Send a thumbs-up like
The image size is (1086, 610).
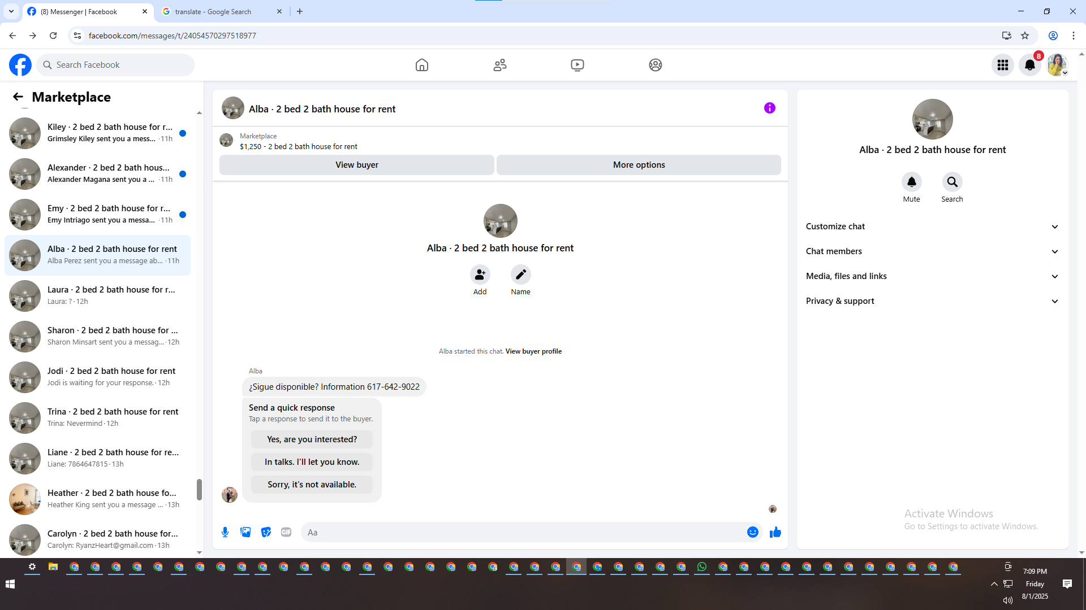click(775, 532)
